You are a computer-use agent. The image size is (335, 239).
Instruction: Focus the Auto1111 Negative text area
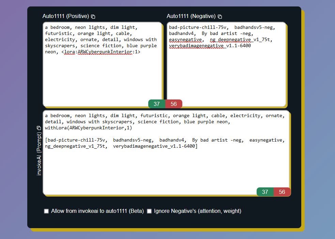pos(226,64)
